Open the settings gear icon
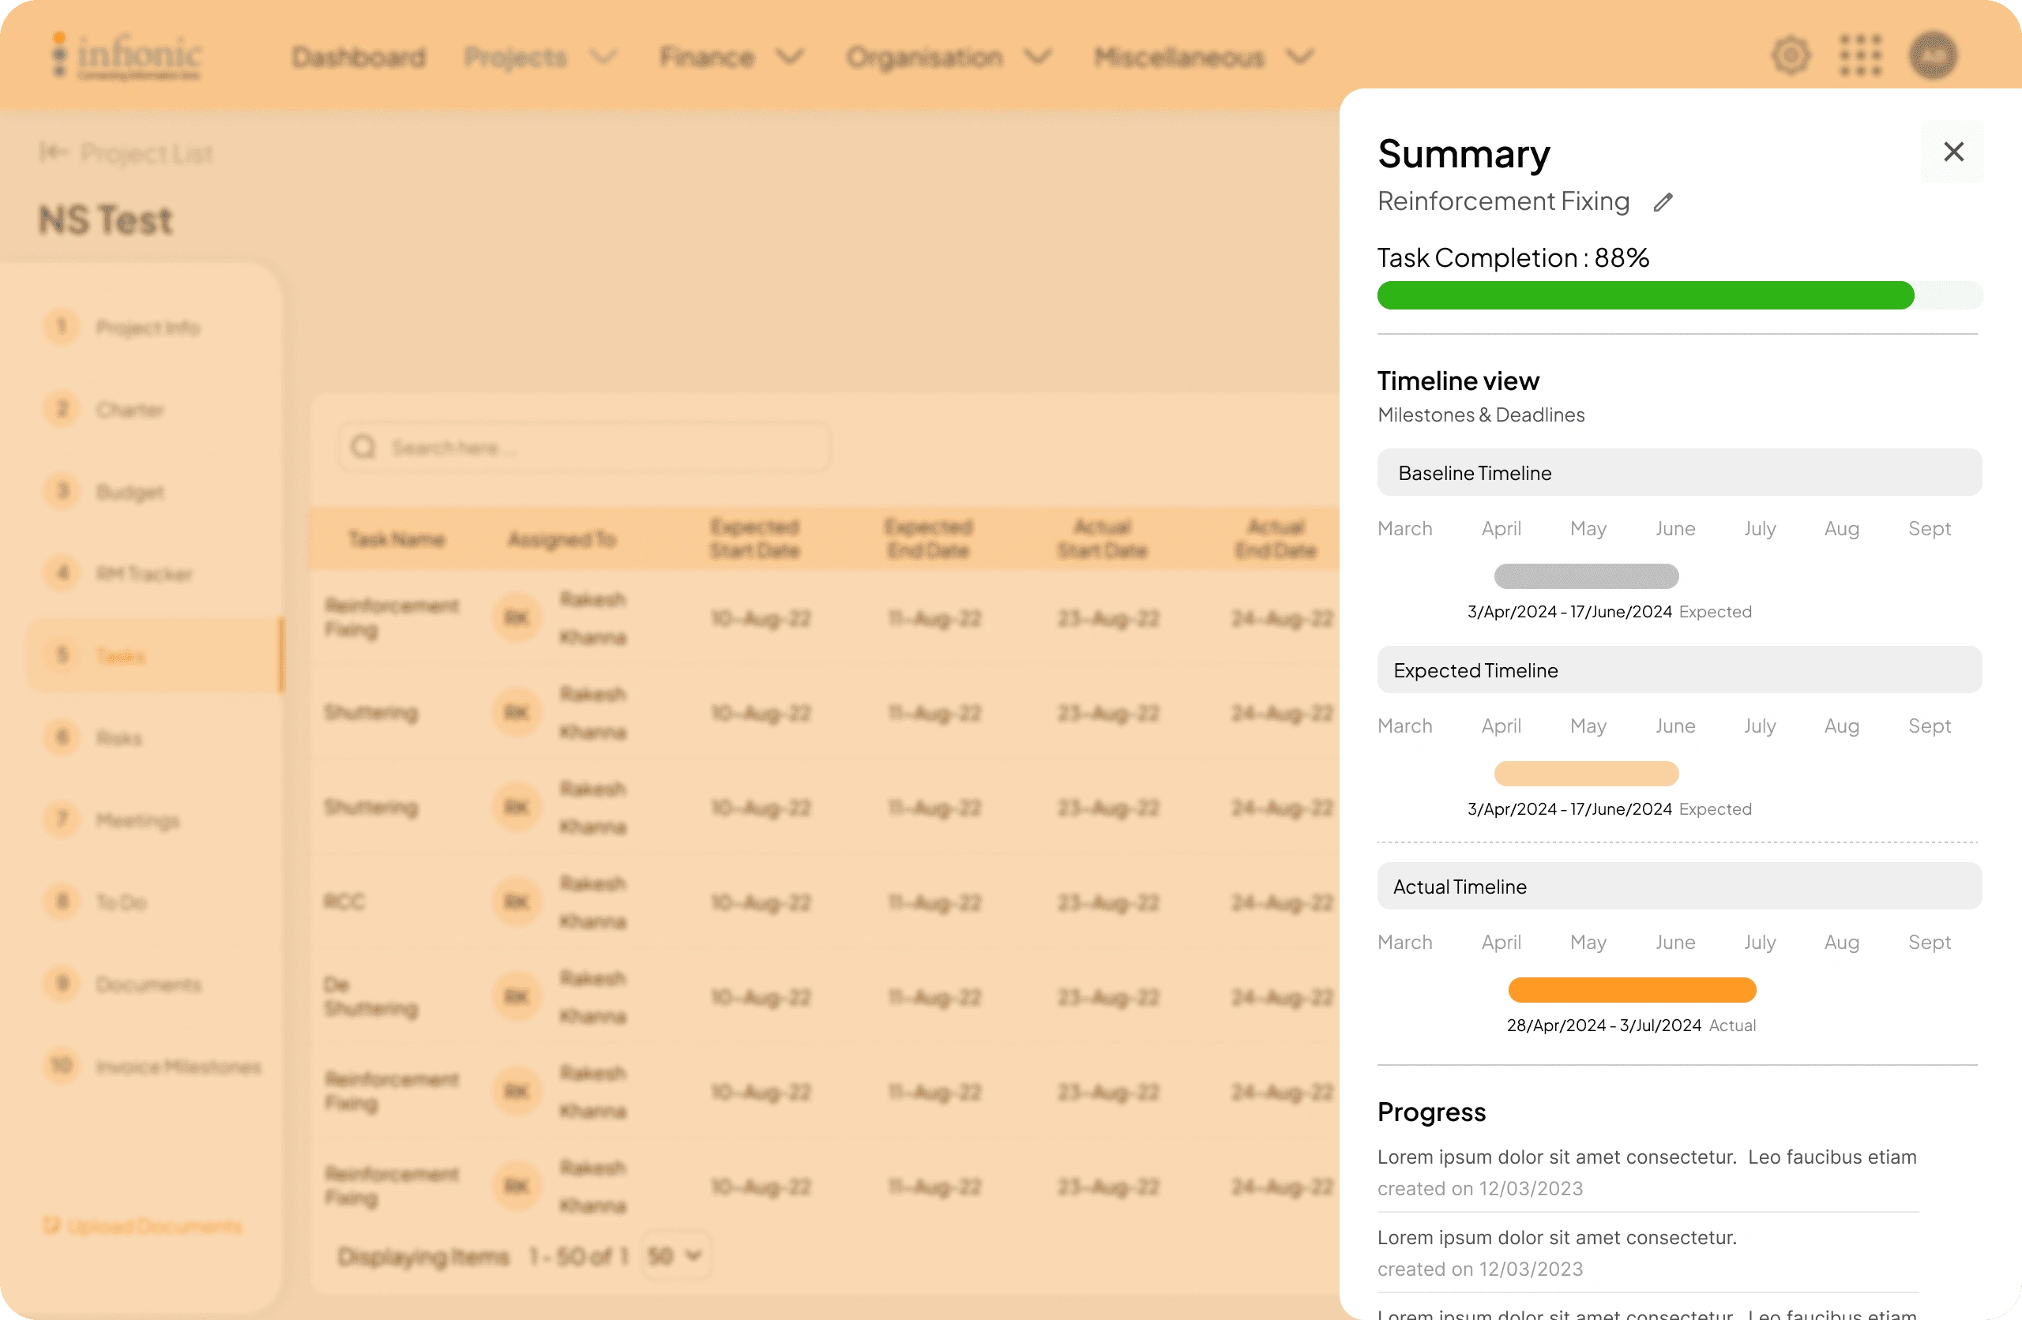 click(1791, 56)
